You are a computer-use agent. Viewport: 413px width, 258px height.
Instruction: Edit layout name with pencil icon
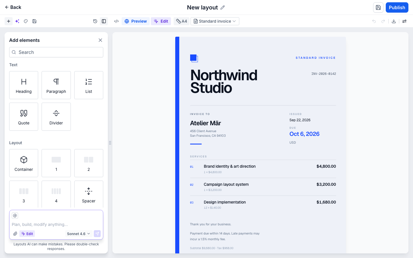coord(223,7)
